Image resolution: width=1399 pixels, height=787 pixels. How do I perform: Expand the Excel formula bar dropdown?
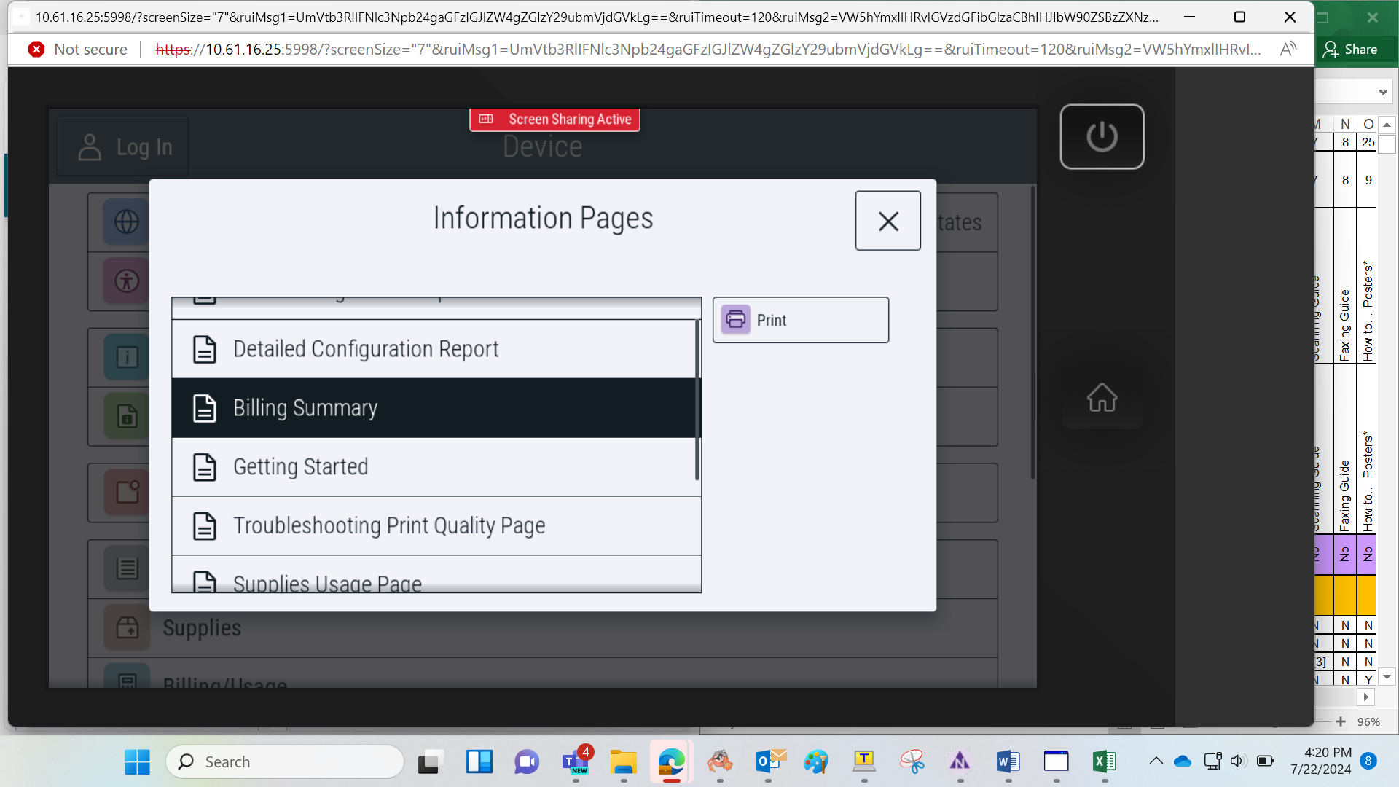1383,93
